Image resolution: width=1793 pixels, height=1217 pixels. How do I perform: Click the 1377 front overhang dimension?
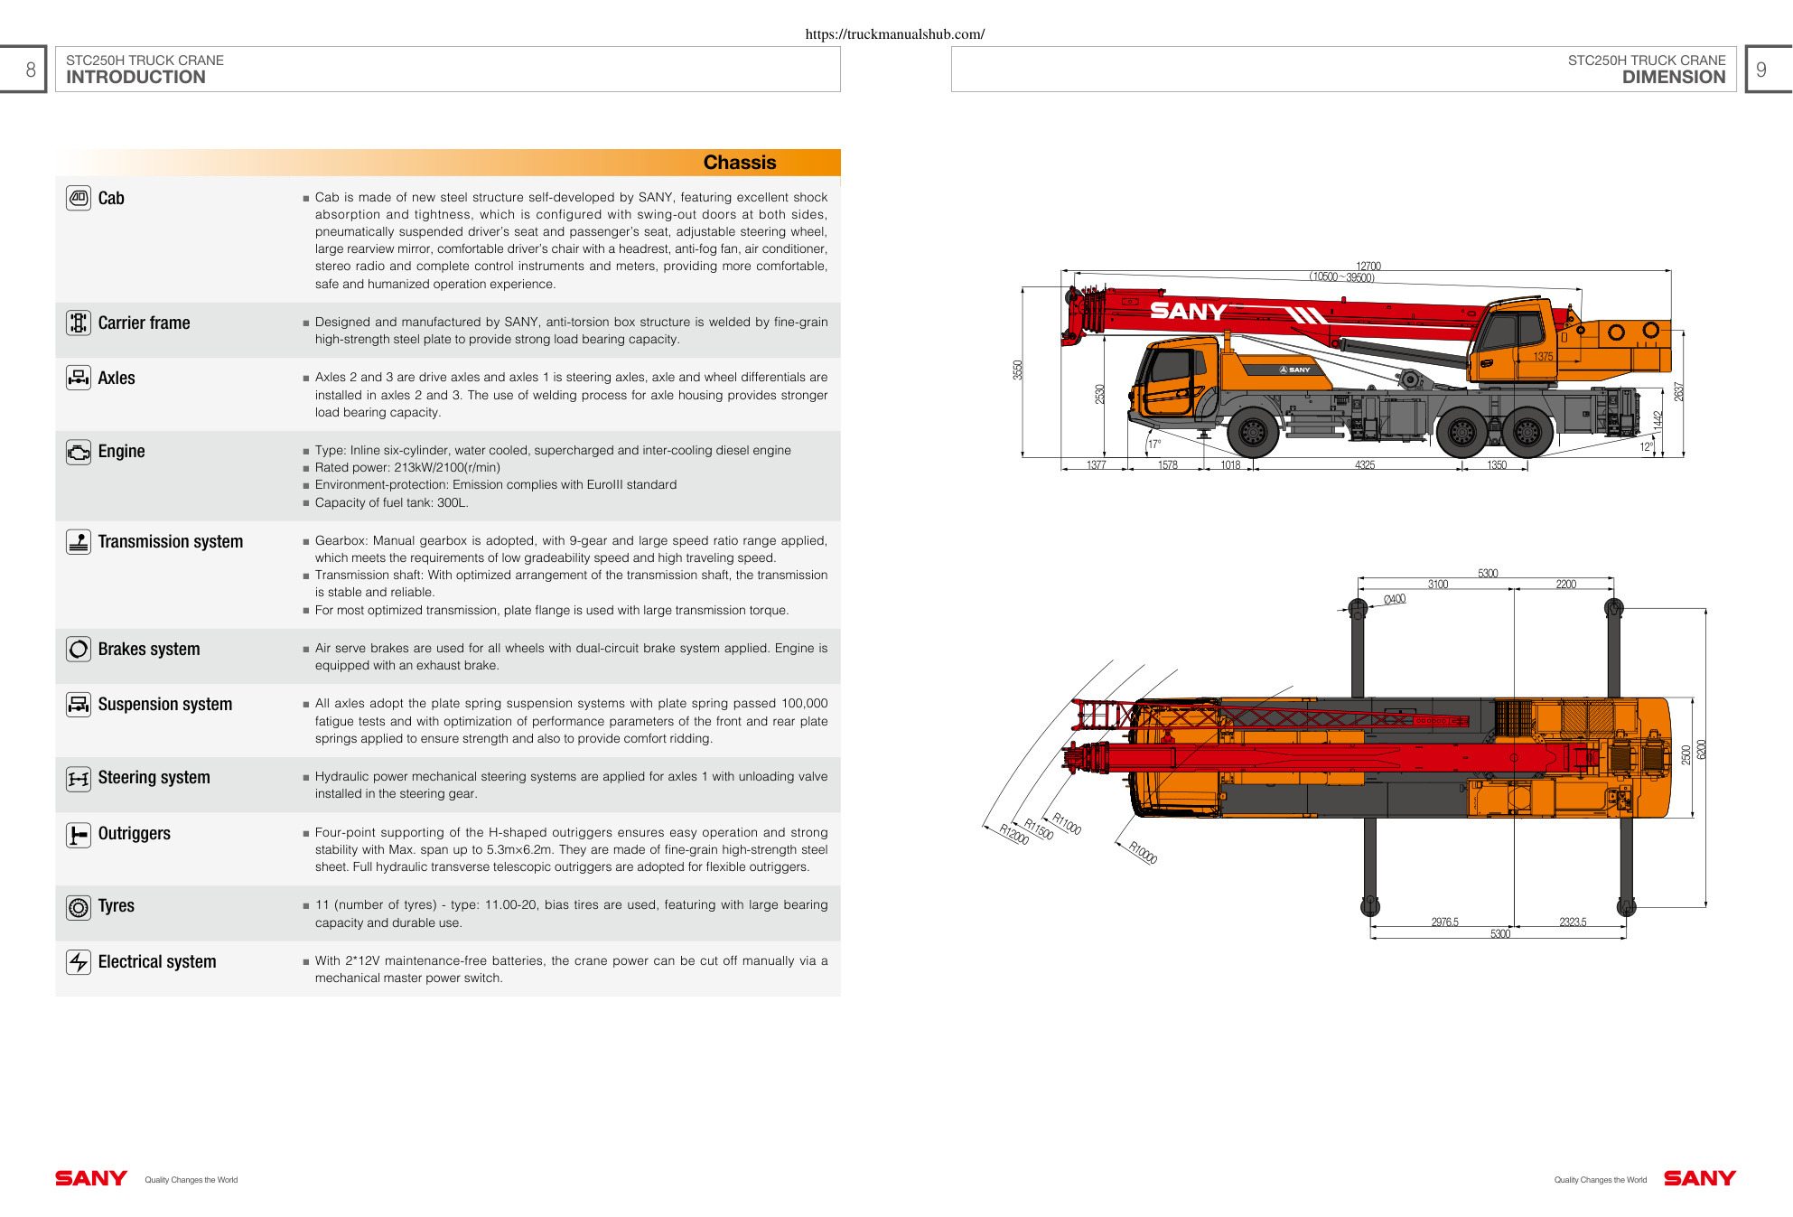pyautogui.click(x=1097, y=465)
